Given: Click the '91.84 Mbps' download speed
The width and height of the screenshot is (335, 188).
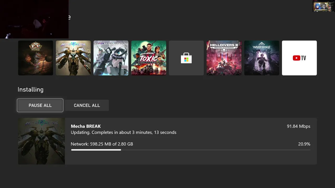Looking at the screenshot, I should click(299, 126).
